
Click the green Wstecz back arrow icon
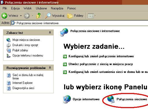4,16
